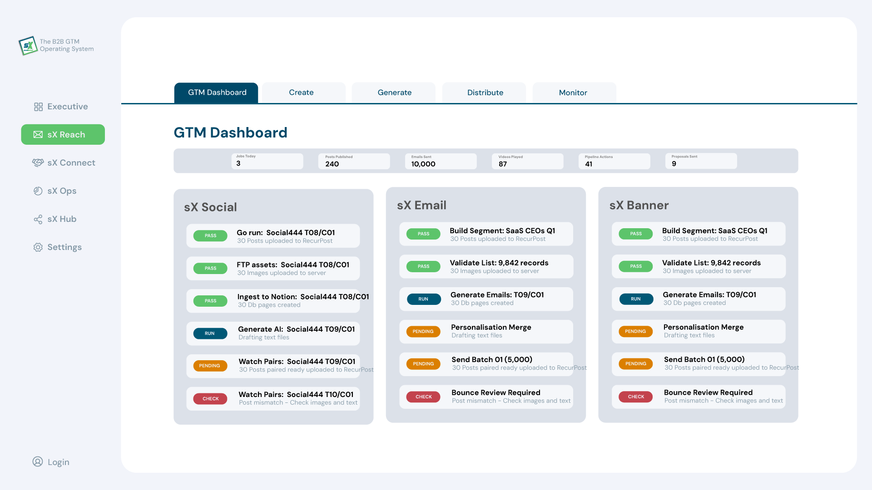Image resolution: width=872 pixels, height=490 pixels.
Task: Open Settings gear icon
Action: point(38,247)
